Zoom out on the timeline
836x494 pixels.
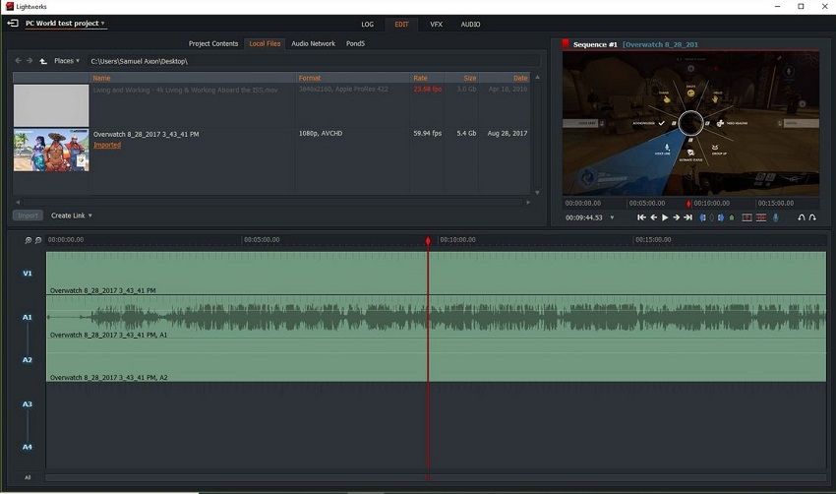(x=38, y=240)
